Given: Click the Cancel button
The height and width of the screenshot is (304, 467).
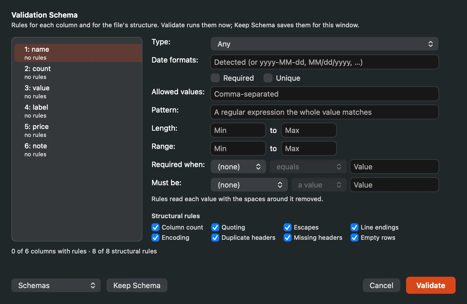Looking at the screenshot, I should (382, 285).
